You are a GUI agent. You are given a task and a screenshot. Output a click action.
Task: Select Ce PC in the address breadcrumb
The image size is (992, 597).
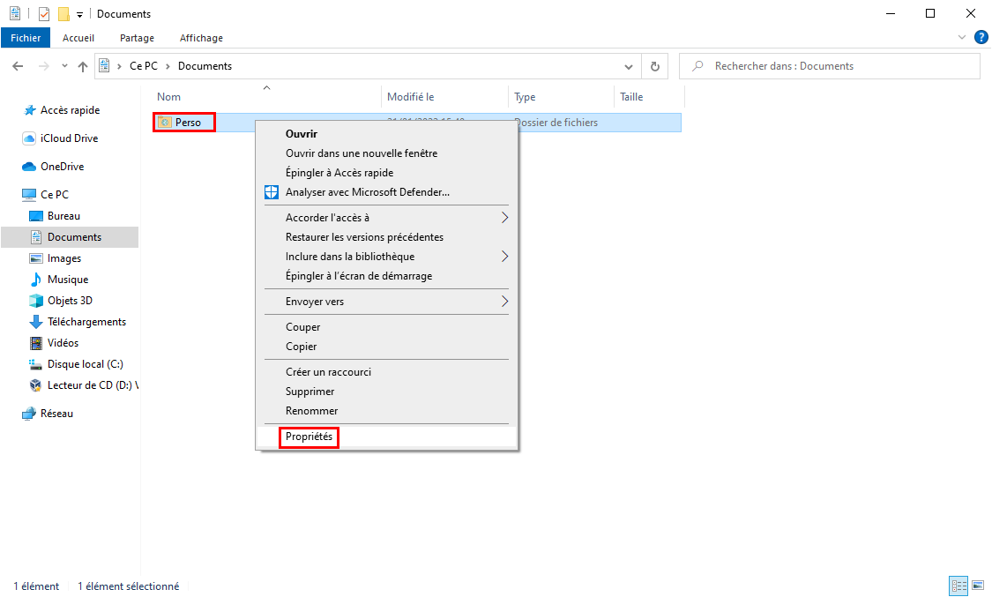point(144,66)
